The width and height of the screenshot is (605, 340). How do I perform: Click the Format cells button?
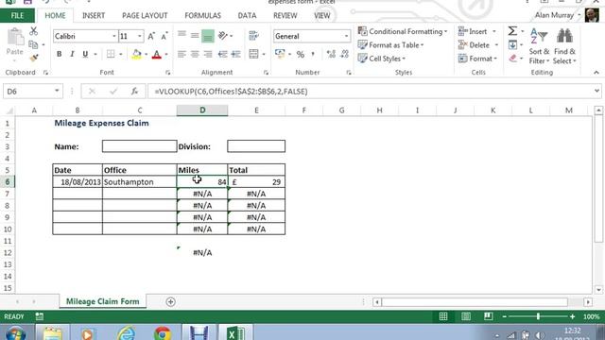click(x=477, y=59)
